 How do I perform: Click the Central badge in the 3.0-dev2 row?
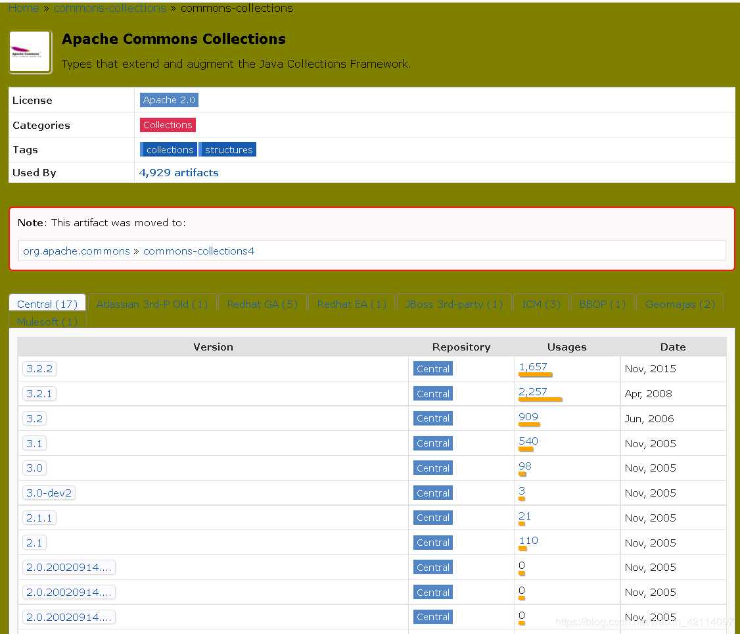(x=433, y=493)
